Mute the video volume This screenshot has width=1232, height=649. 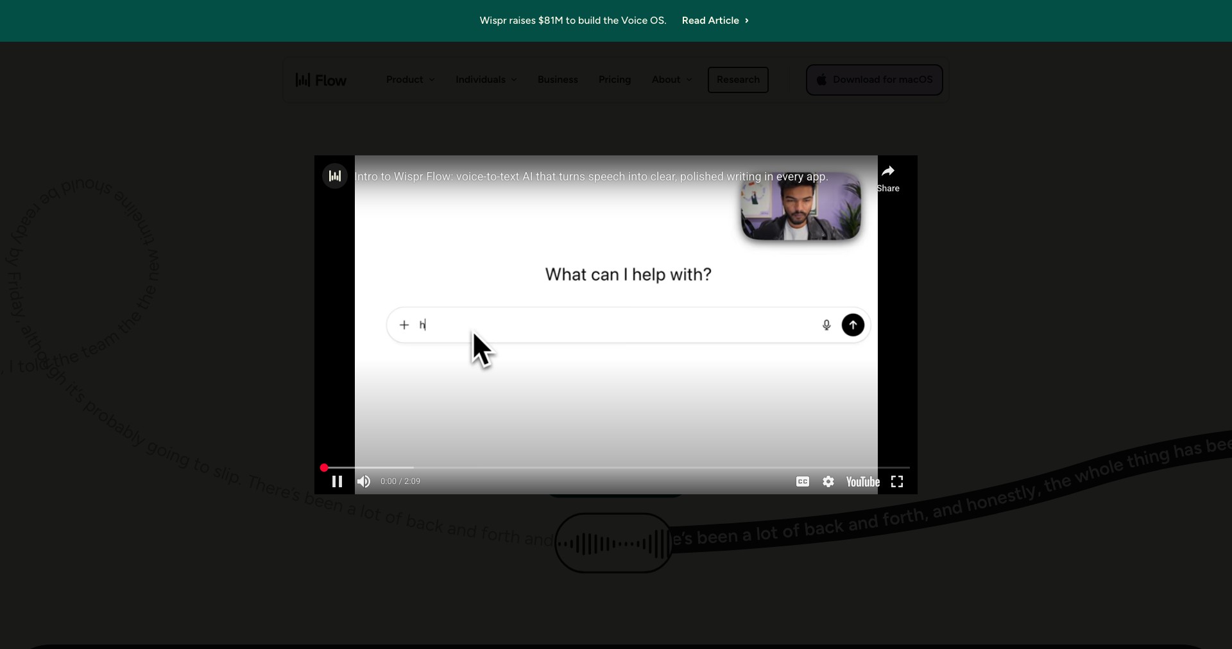tap(364, 481)
